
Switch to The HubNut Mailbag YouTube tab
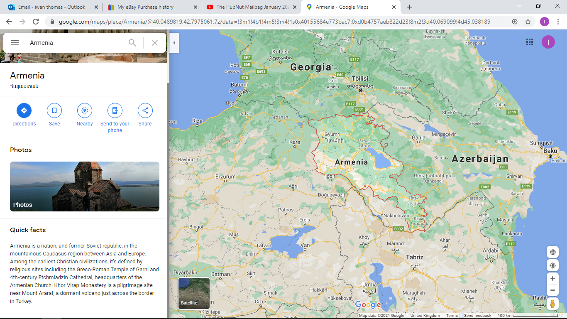252,7
